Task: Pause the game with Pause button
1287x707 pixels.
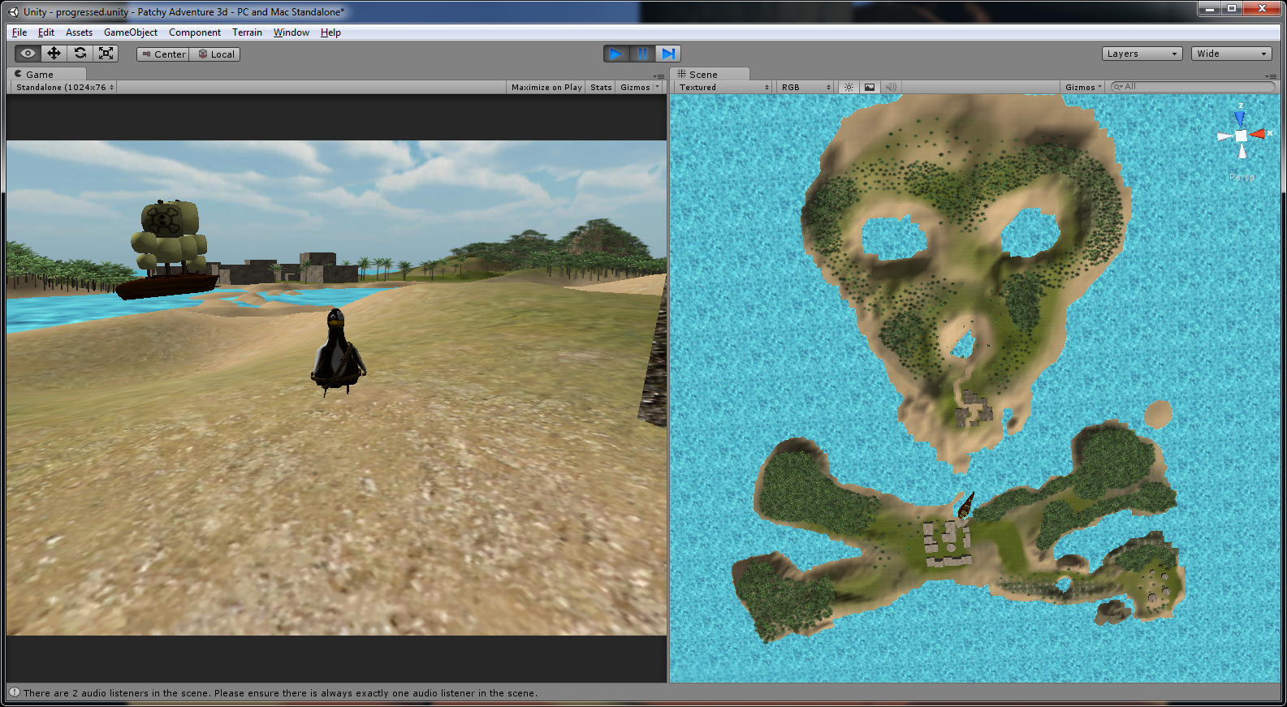Action: 642,54
